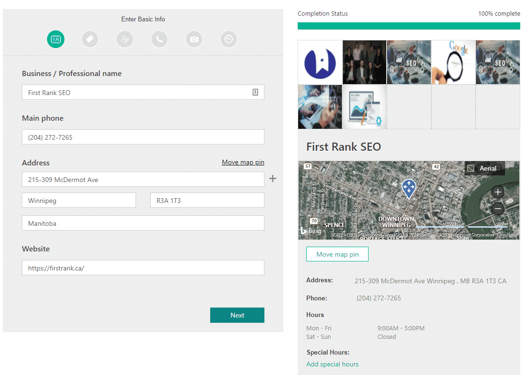Open the Add special hours link
525x375 pixels.
(332, 364)
